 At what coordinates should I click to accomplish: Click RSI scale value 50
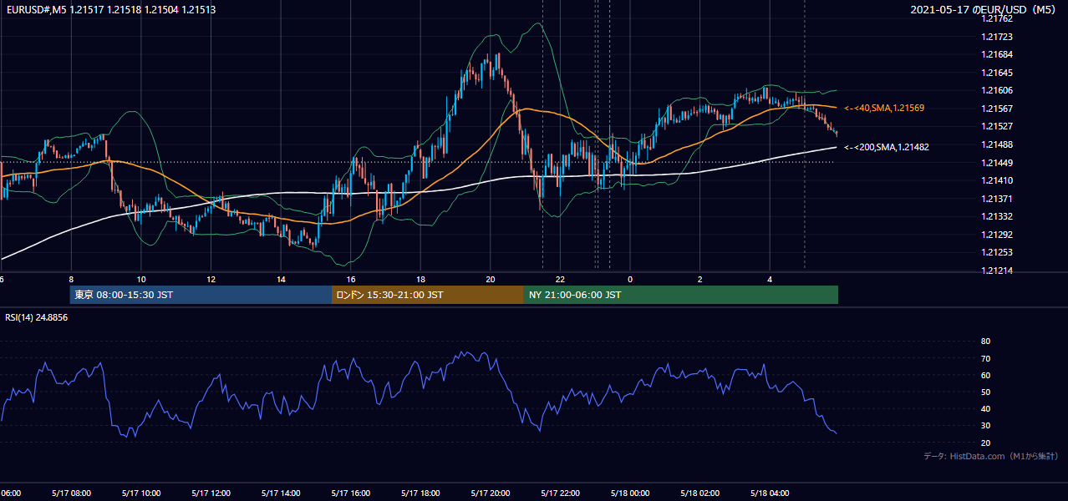985,392
